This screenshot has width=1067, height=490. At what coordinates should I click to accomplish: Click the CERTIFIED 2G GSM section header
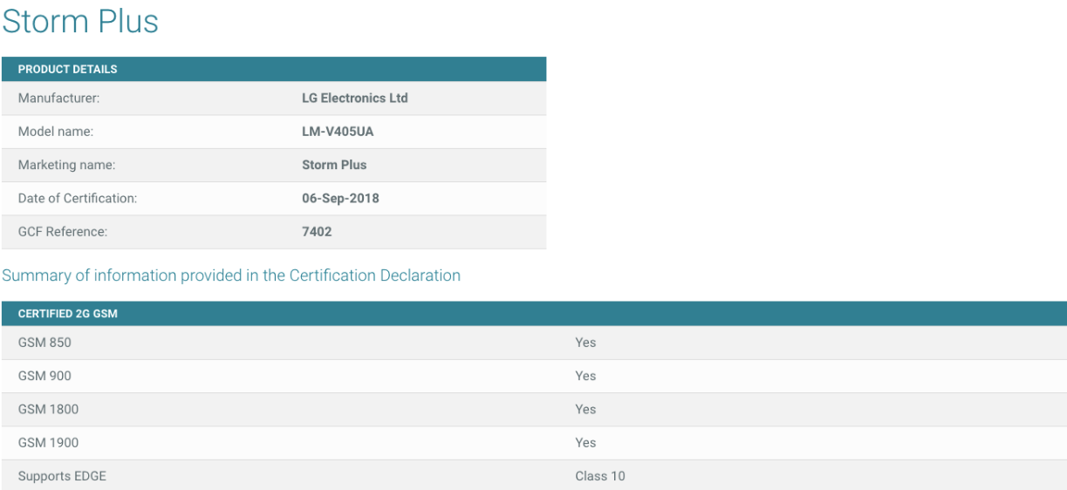coord(67,314)
